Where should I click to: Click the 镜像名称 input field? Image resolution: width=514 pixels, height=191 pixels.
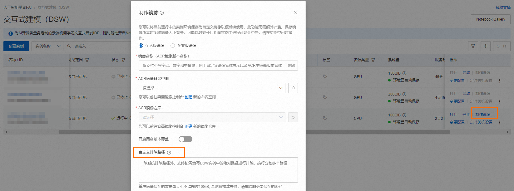point(218,66)
